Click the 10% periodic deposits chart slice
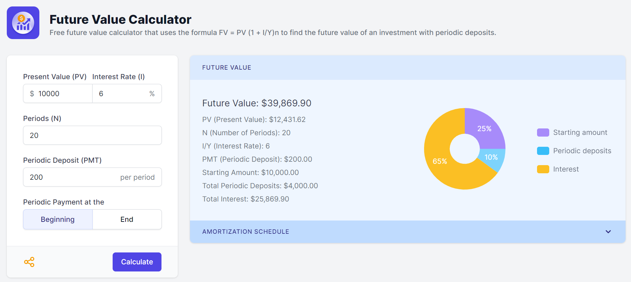This screenshot has width=631, height=282. [491, 157]
